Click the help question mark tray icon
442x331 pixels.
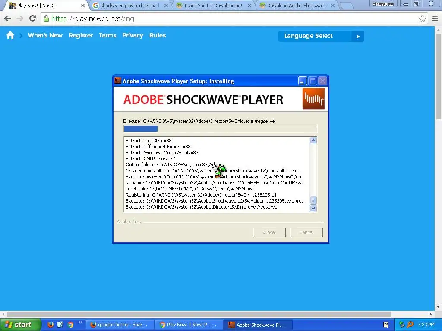point(386,325)
